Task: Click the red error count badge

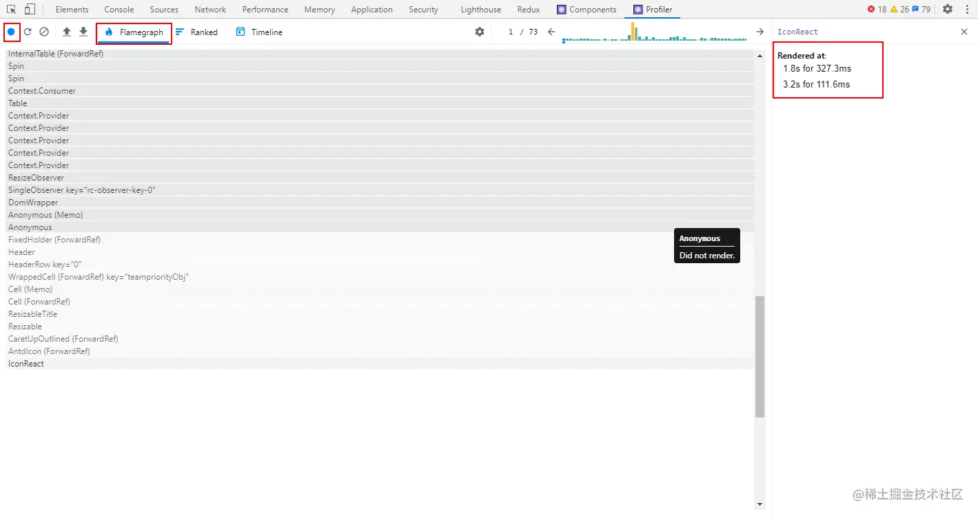Action: [x=877, y=10]
